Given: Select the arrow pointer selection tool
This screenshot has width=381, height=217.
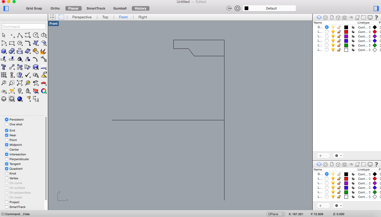Looking at the screenshot, I should tap(4, 35).
